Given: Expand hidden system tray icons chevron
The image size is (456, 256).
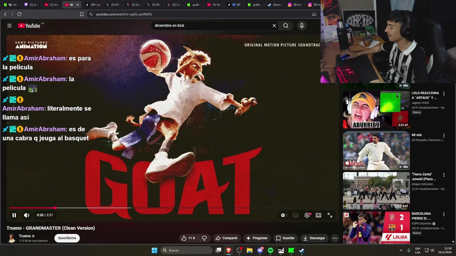Looking at the screenshot, I should point(401,250).
